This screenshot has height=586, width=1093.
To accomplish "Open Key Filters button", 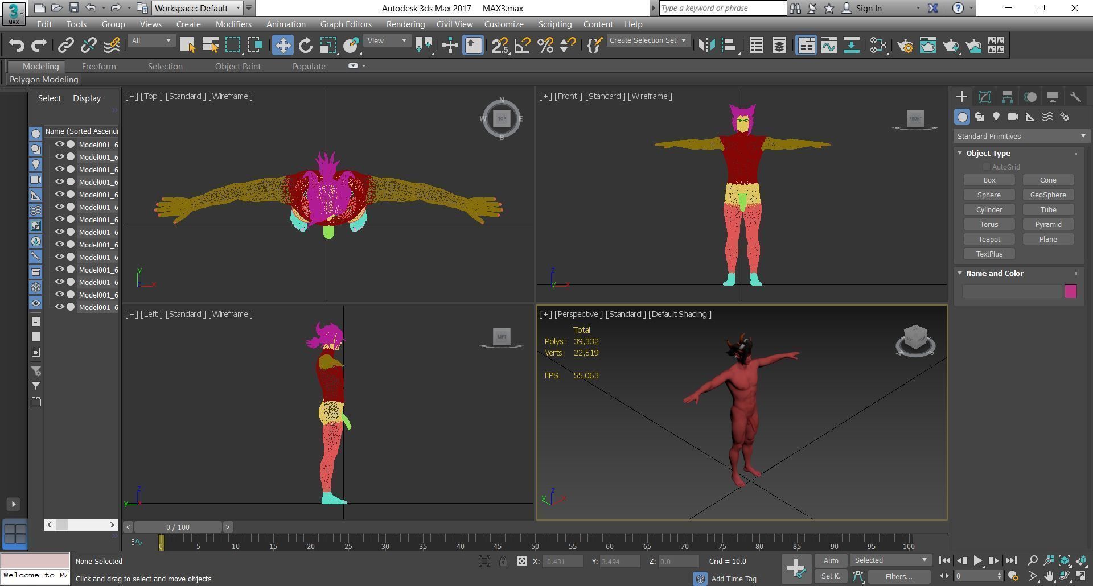I will pos(899,576).
